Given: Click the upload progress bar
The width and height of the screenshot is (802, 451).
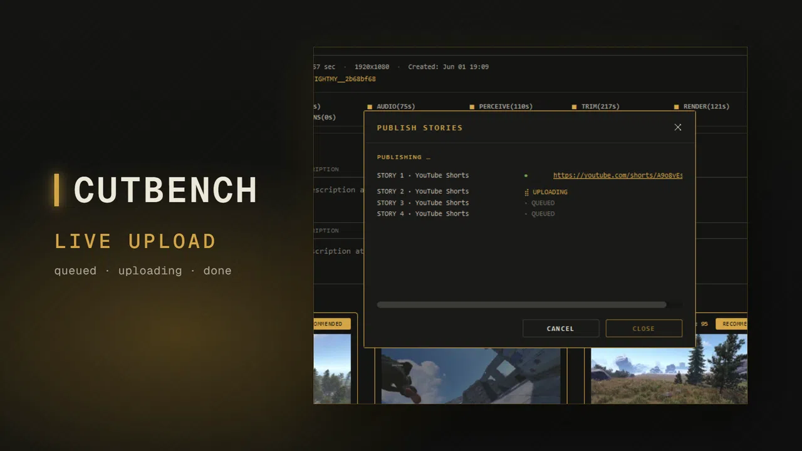Looking at the screenshot, I should pyautogui.click(x=529, y=304).
